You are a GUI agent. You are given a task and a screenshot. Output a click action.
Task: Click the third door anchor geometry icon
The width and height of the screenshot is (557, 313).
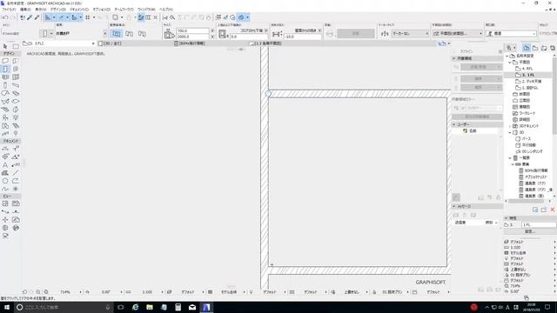pyautogui.click(x=142, y=34)
